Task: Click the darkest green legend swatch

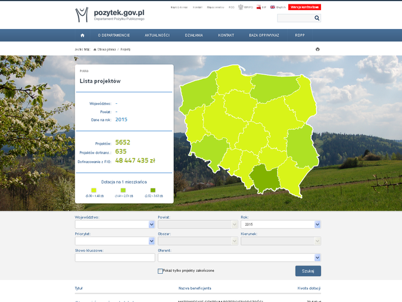Action: [153, 190]
